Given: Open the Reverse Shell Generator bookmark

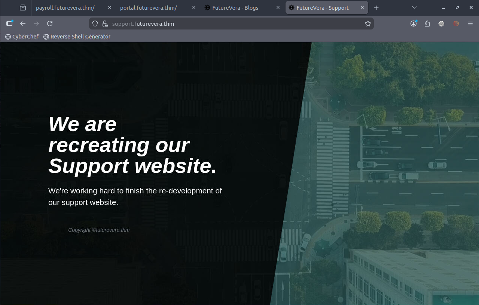Looking at the screenshot, I should coord(77,37).
